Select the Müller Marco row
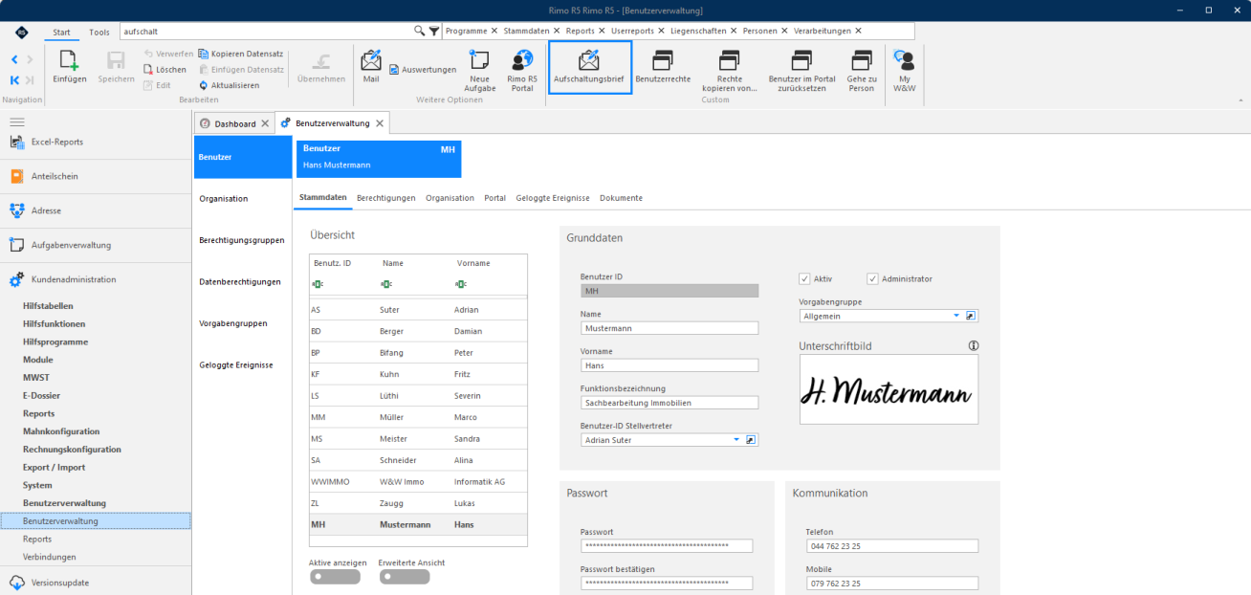The image size is (1251, 595). pyautogui.click(x=419, y=417)
